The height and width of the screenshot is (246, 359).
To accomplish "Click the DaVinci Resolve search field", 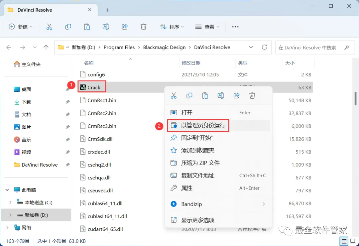I will pyautogui.click(x=315, y=48).
